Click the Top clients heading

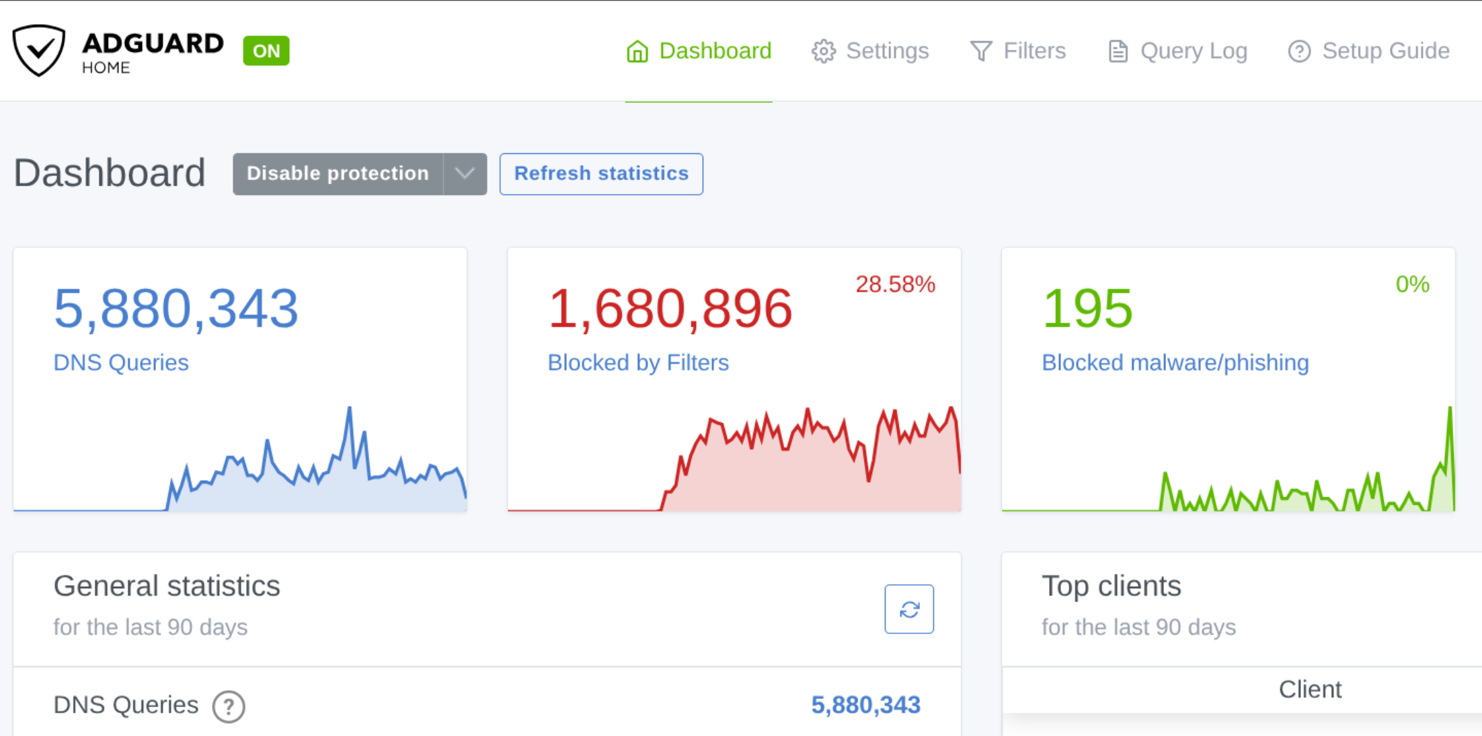click(x=1111, y=586)
